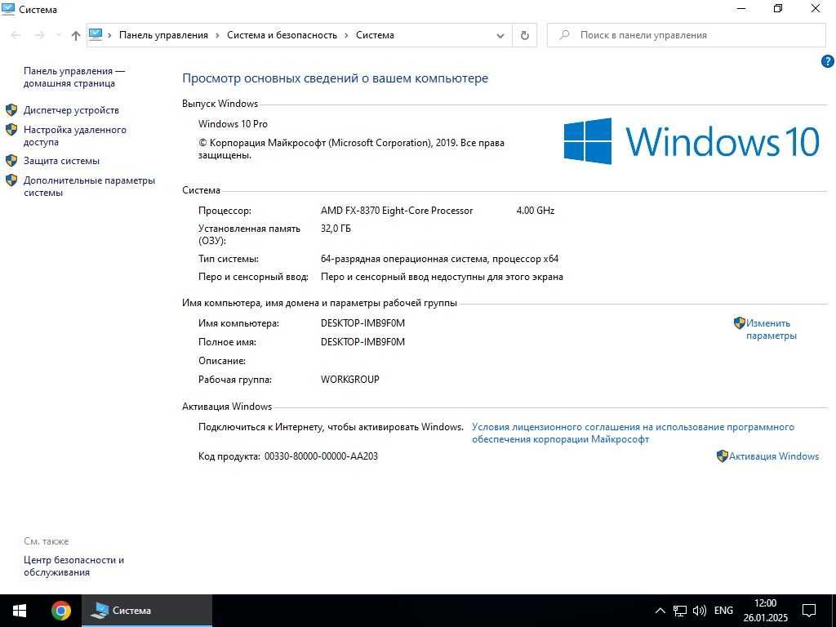
Task: Focus the Поиск в панели управления field
Action: coord(686,35)
